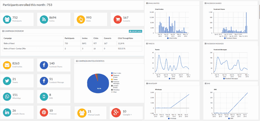Click the SMS legend entry below SMS chart

coord(230,118)
